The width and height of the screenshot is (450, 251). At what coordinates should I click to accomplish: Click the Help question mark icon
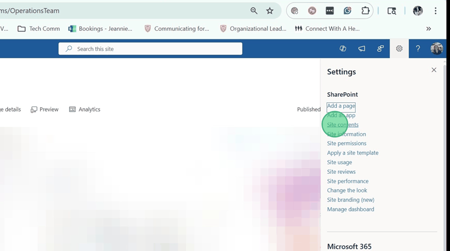point(418,49)
